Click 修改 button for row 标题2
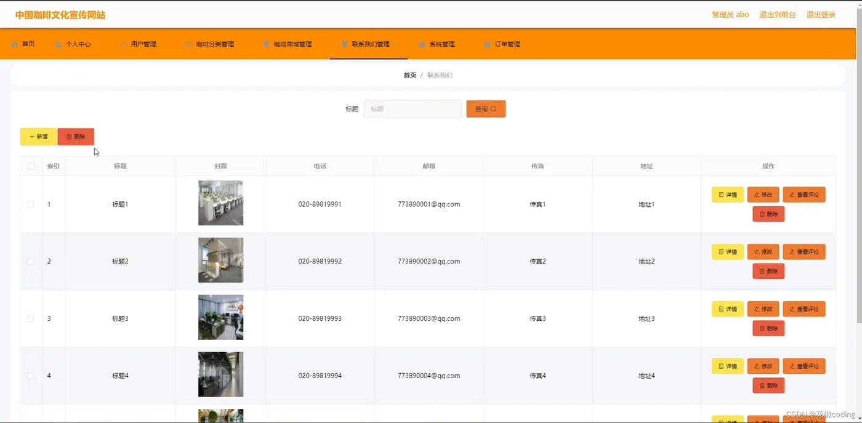The height and width of the screenshot is (423, 862). (763, 252)
